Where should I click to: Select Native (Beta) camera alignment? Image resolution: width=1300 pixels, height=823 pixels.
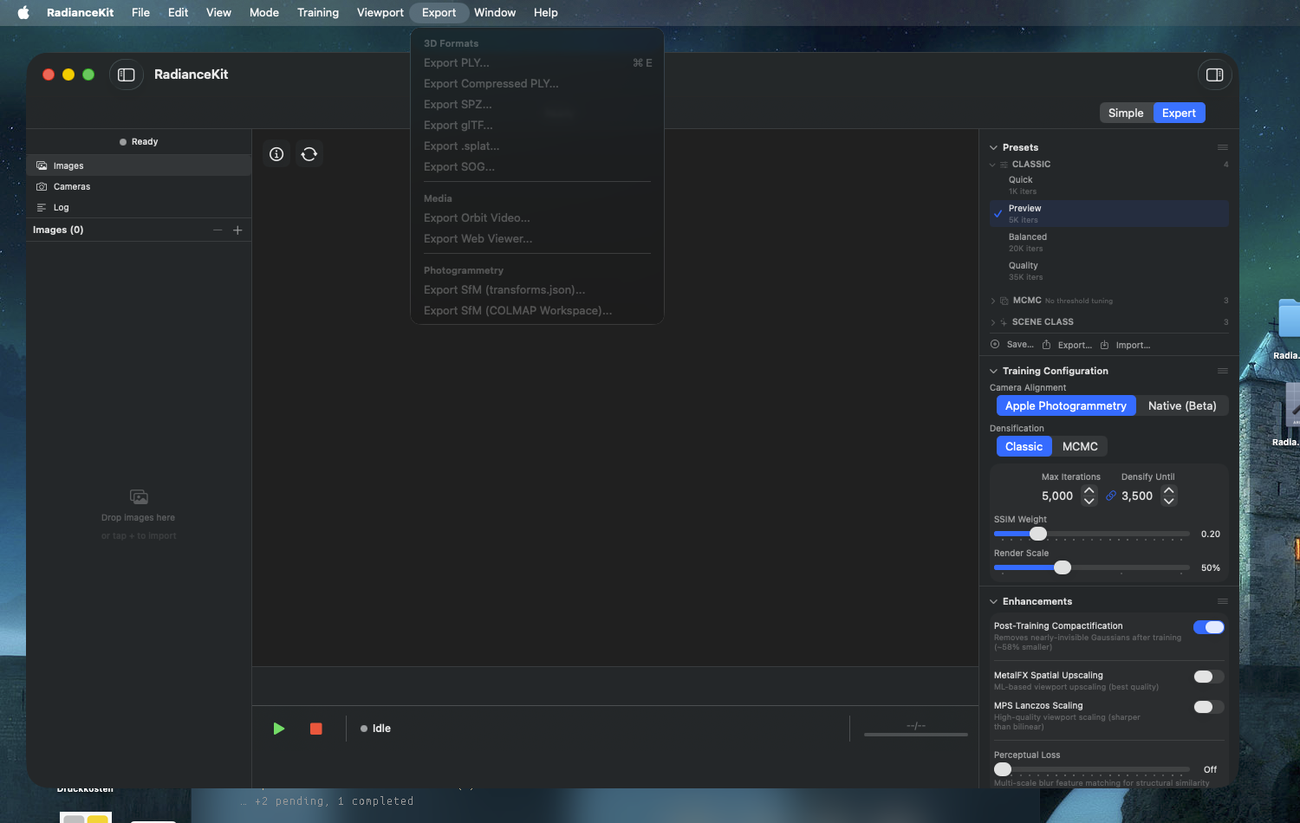pyautogui.click(x=1182, y=405)
